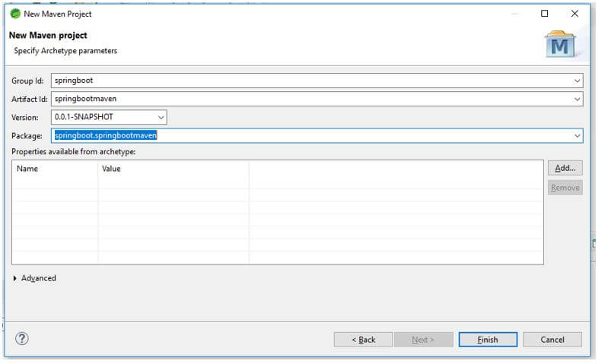The width and height of the screenshot is (605, 364).
Task: Click the disabled Remove button
Action: pyautogui.click(x=565, y=188)
